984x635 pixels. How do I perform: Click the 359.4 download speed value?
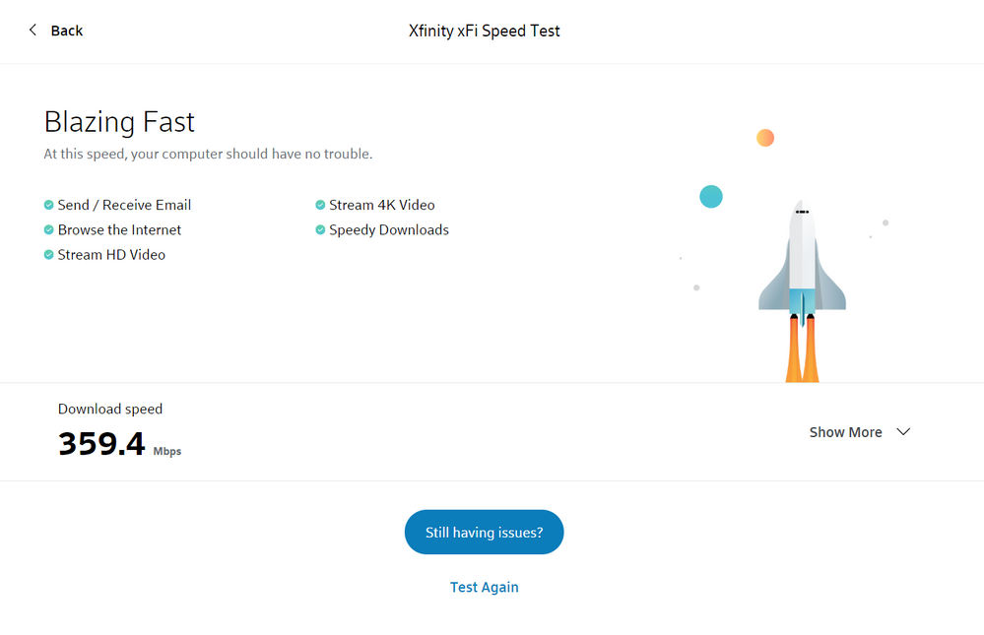pos(101,445)
